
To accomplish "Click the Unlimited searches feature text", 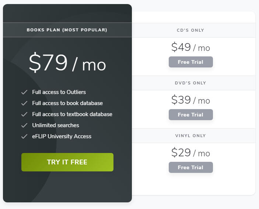I will [x=56, y=125].
